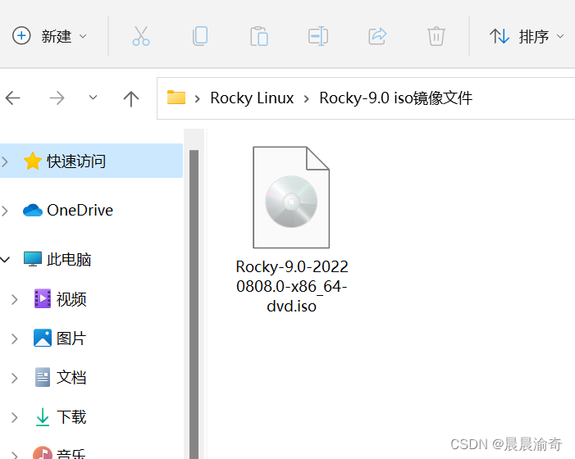Select 图片 folder in navigation pane
The image size is (575, 459).
point(71,339)
